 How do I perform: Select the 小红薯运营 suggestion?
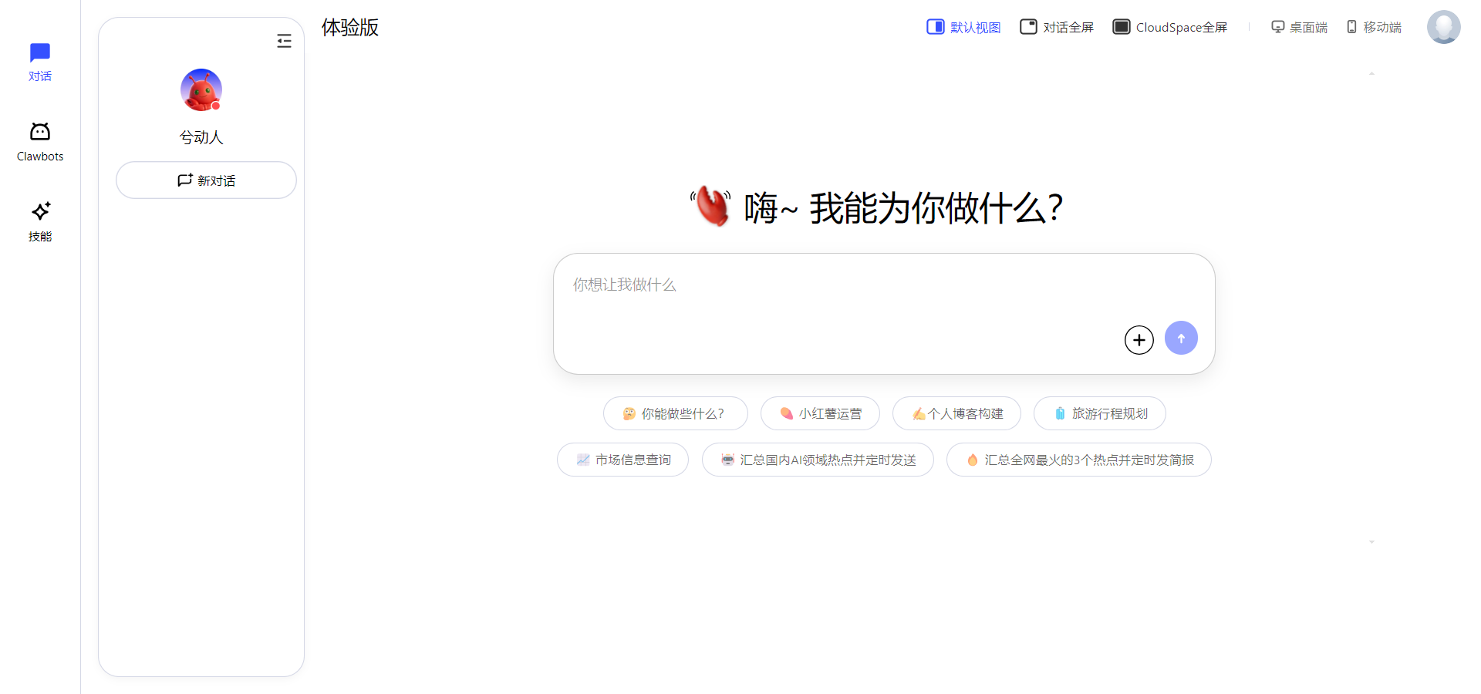[x=820, y=413]
